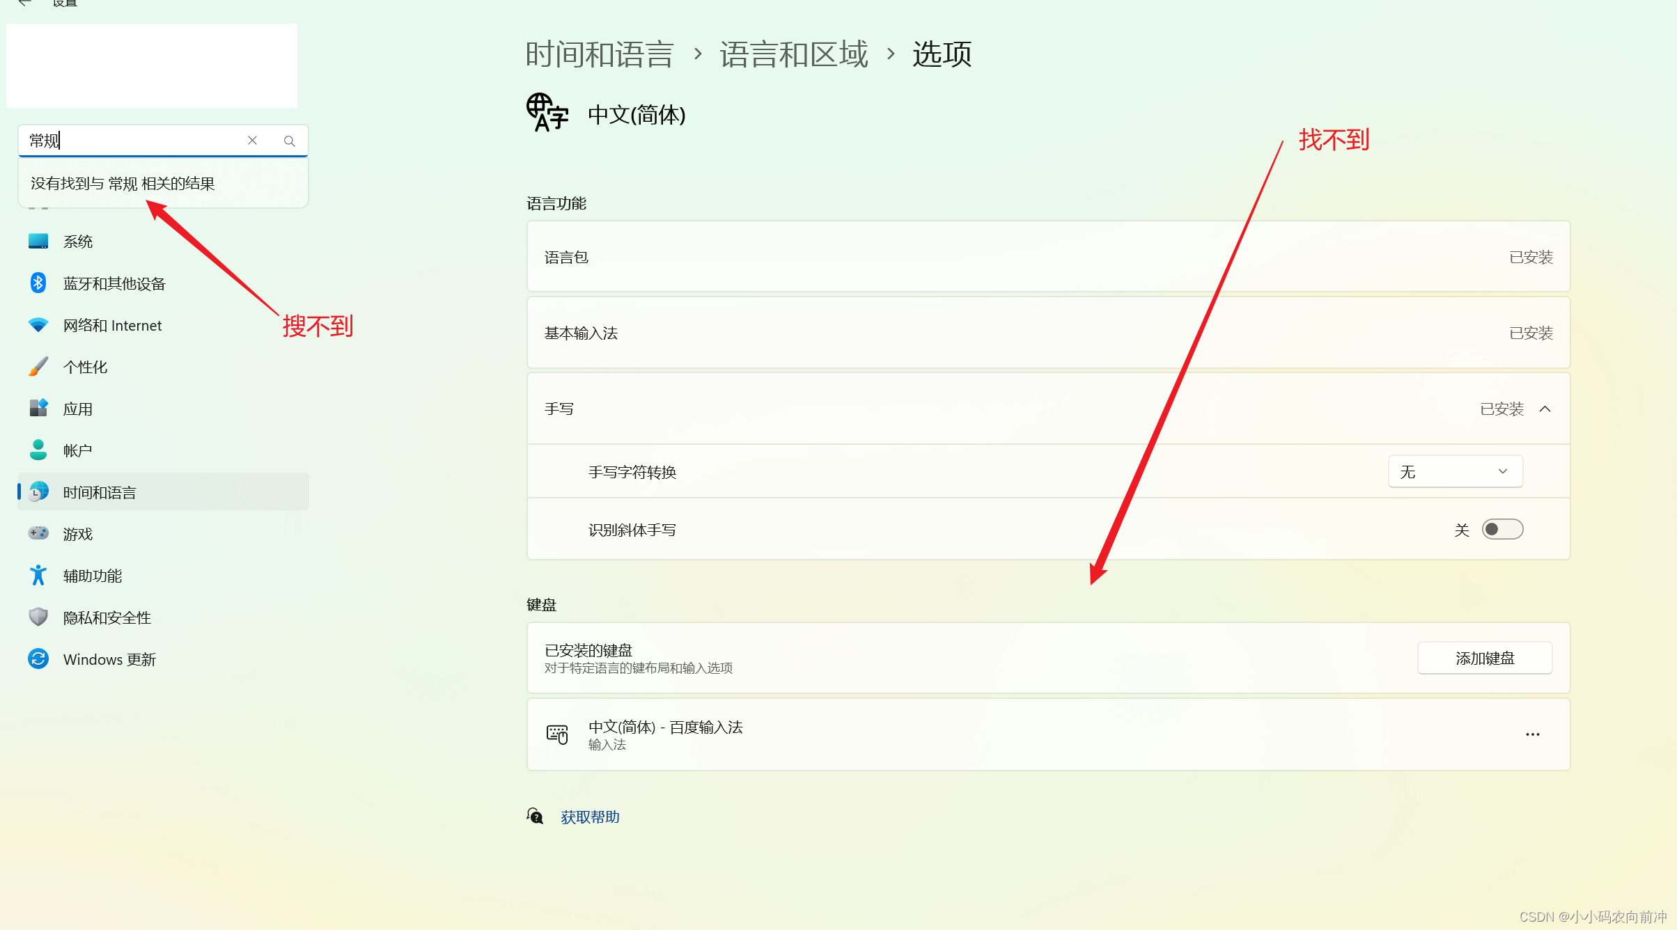1677x930 pixels.
Task: Go to 时间和语言 breadcrumb
Action: point(599,54)
